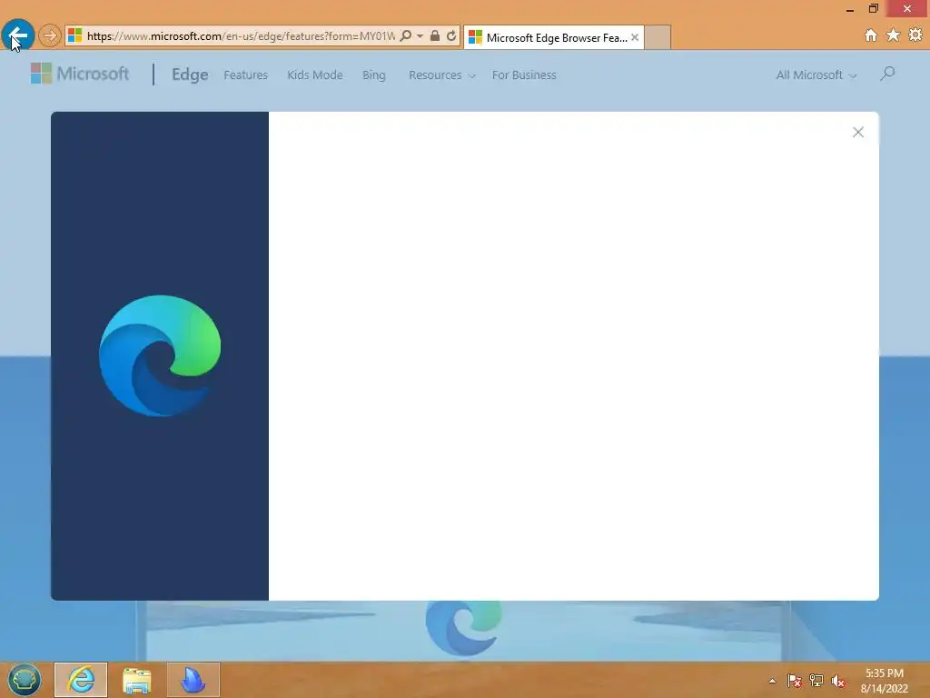
Task: Click the network status tray icon
Action: tap(816, 681)
